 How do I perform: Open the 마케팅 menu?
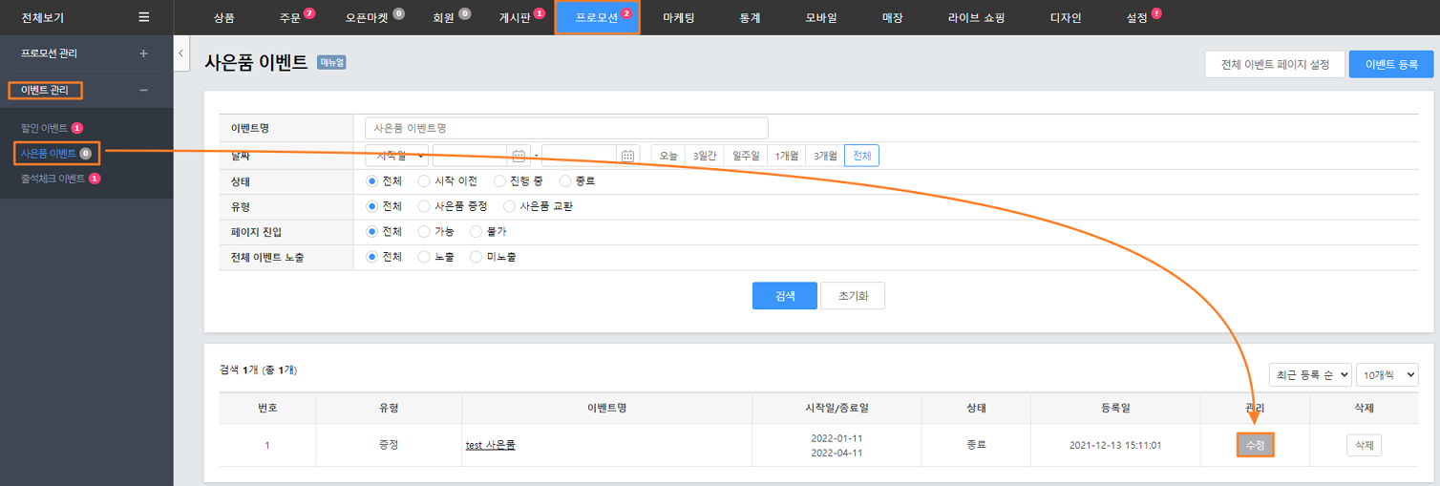pyautogui.click(x=679, y=18)
